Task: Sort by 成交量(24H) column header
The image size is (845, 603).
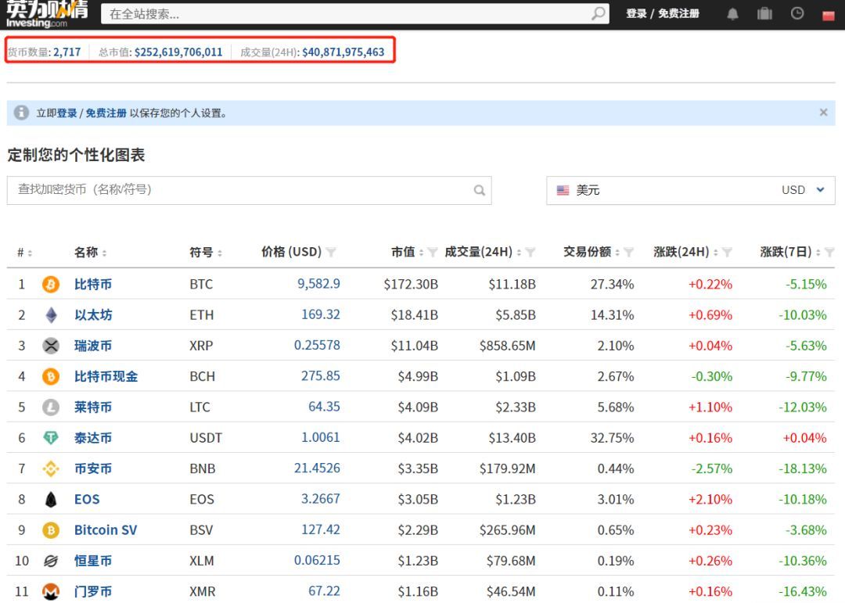Action: tap(482, 252)
